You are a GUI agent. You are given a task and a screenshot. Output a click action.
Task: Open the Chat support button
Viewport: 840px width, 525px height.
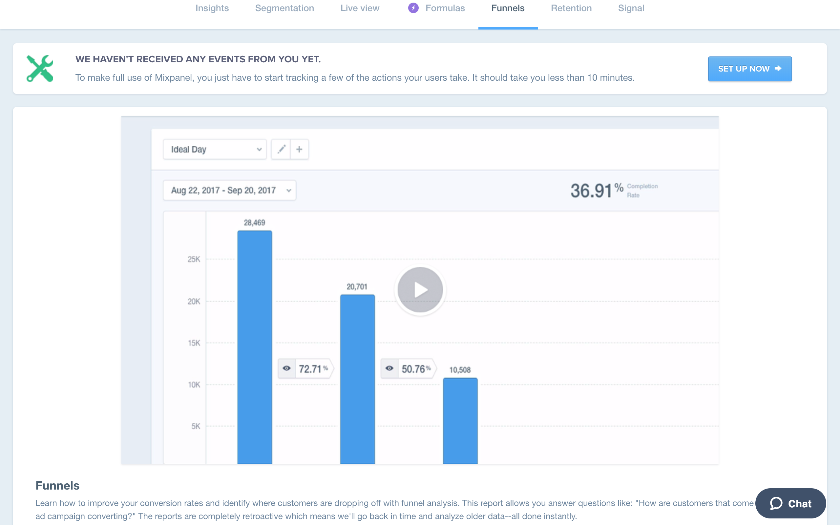pos(790,503)
